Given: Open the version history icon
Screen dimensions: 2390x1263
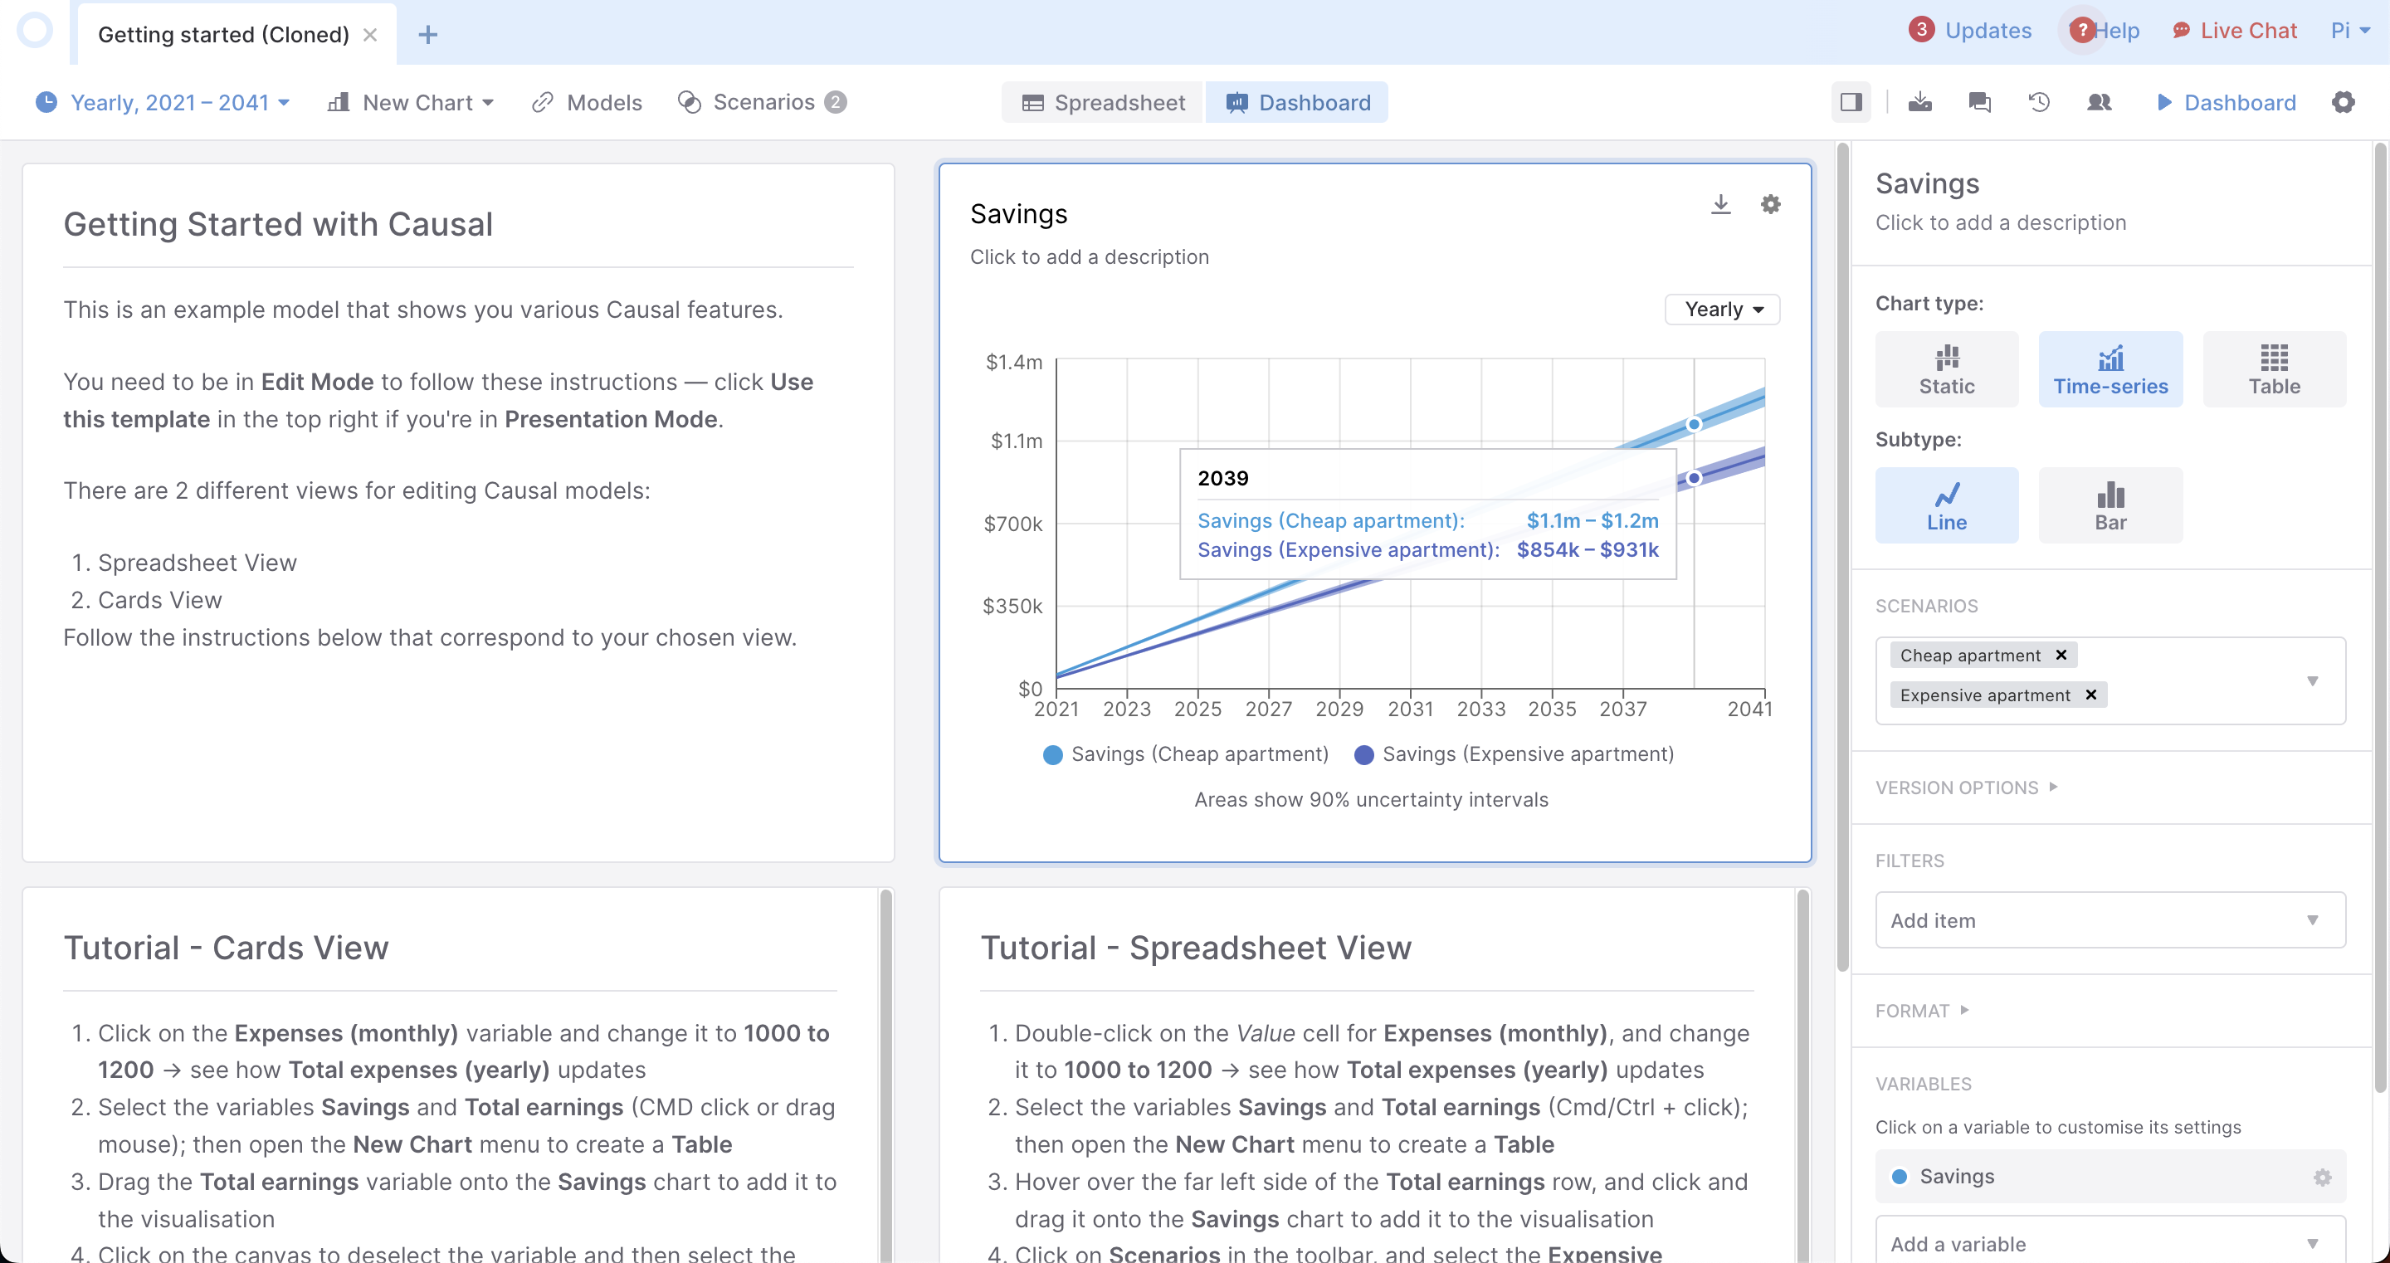Looking at the screenshot, I should pyautogui.click(x=2039, y=102).
